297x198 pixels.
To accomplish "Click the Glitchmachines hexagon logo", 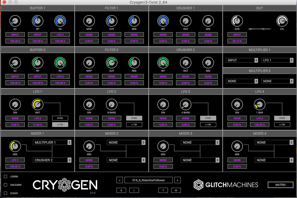I will pos(198,185).
